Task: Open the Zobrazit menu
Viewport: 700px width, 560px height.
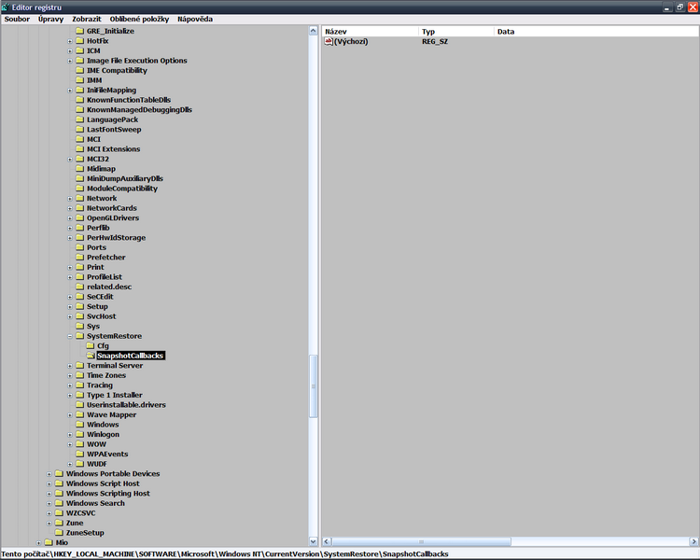Action: click(87, 20)
